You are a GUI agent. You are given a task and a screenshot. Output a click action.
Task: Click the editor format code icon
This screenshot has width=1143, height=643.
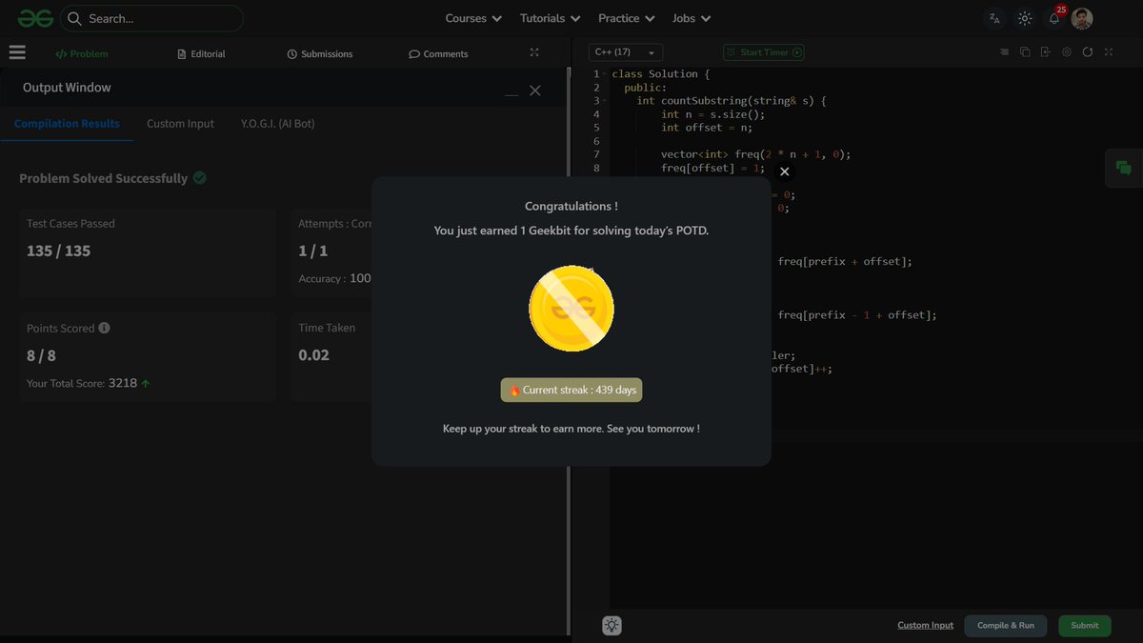[x=1004, y=52]
